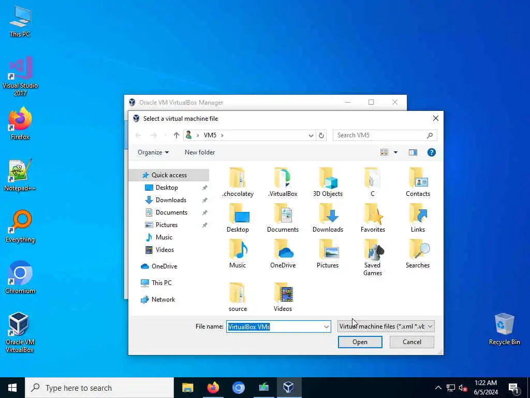Expand the VM5 breadcrumb chevron
Image resolution: width=530 pixels, height=398 pixels.
[x=222, y=135]
